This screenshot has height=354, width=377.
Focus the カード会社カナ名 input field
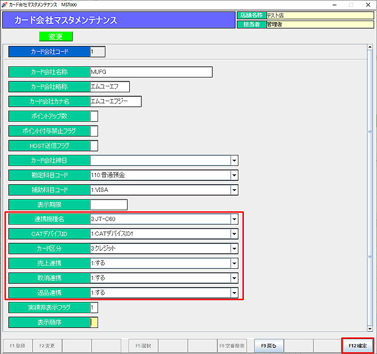[x=116, y=101]
